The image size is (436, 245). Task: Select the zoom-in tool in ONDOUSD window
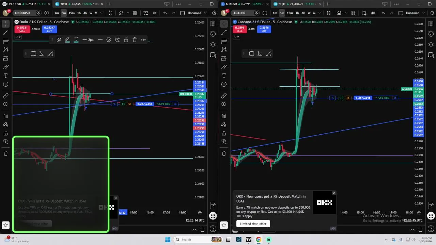(6, 104)
